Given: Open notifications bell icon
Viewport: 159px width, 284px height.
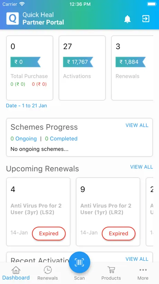Looking at the screenshot, I should click(128, 19).
